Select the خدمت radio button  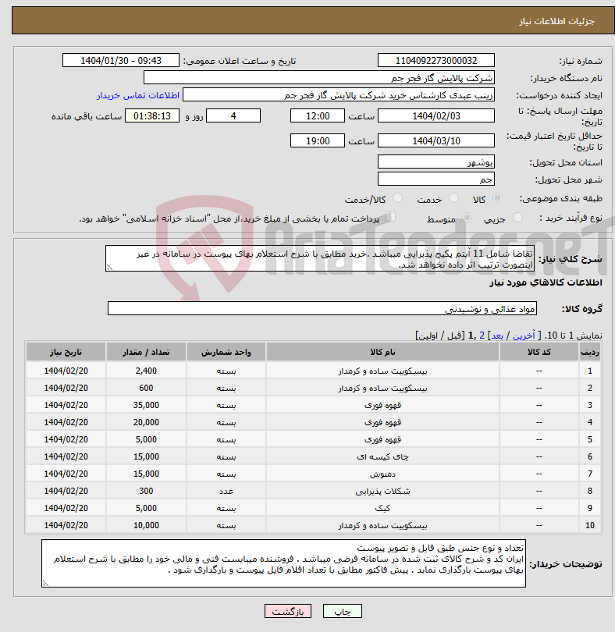coord(453,198)
